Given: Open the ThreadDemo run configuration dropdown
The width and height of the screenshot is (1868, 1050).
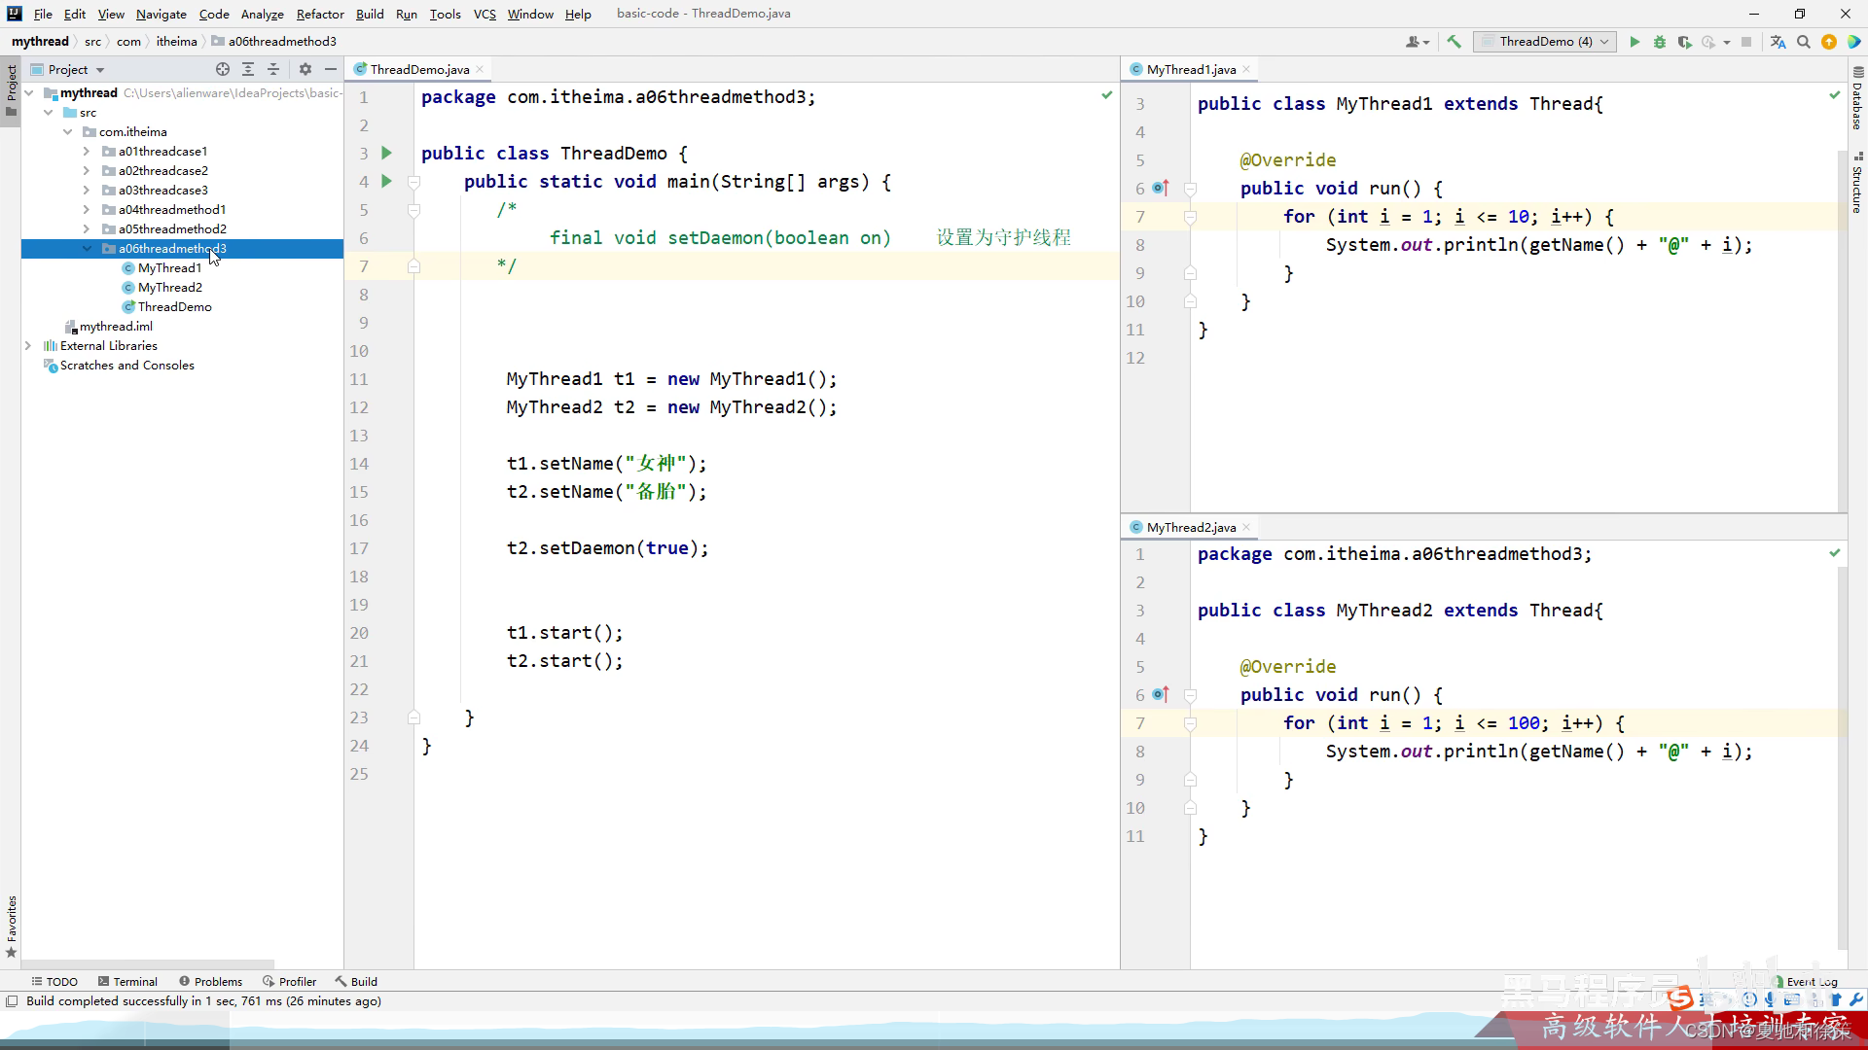Looking at the screenshot, I should 1544,42.
